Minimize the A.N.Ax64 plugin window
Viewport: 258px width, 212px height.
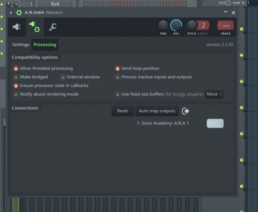pyautogui.click(x=226, y=12)
